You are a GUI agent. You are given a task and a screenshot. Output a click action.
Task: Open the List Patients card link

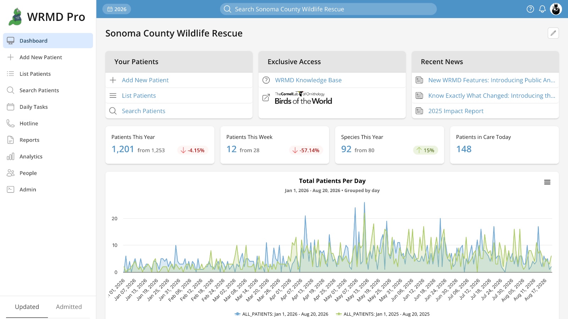click(x=139, y=96)
